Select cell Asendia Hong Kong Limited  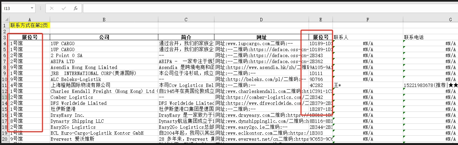[104, 67]
